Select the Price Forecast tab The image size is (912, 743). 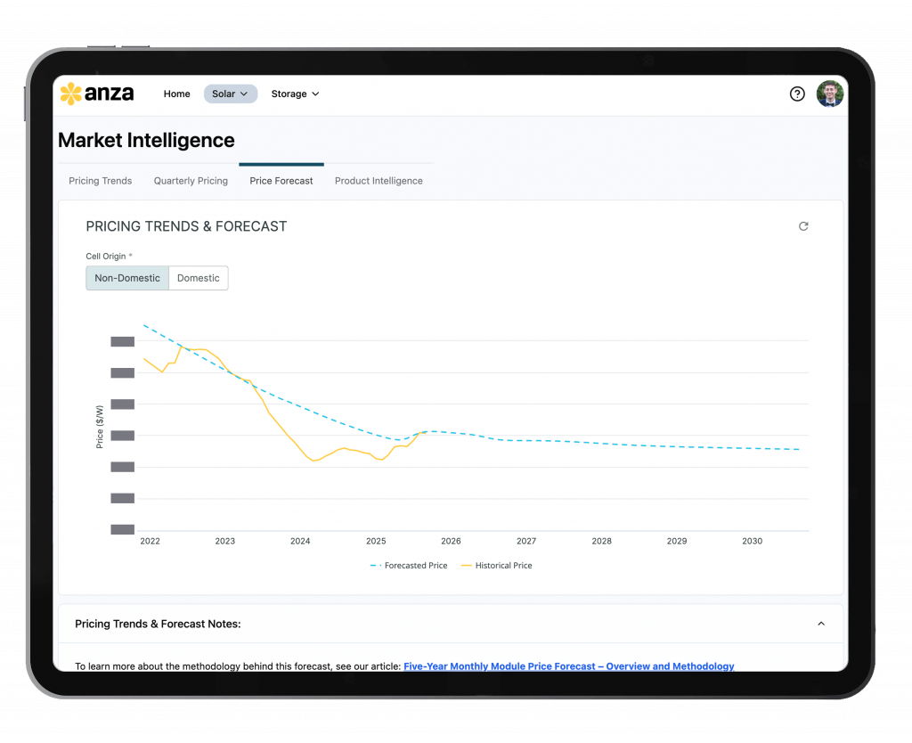coord(281,181)
